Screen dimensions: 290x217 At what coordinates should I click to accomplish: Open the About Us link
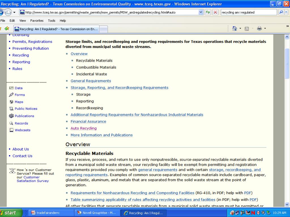pyautogui.click(x=20, y=149)
